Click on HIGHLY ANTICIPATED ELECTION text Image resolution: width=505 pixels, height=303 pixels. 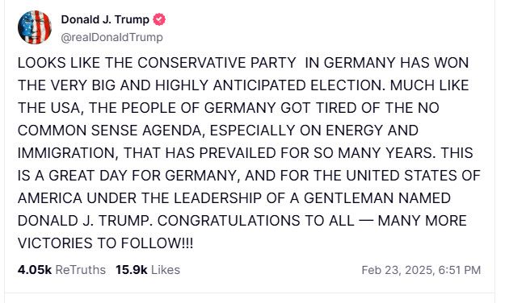[x=270, y=85]
